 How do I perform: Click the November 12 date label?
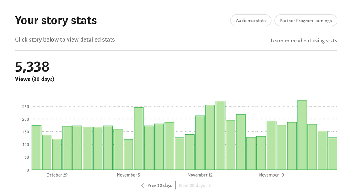click(x=200, y=175)
